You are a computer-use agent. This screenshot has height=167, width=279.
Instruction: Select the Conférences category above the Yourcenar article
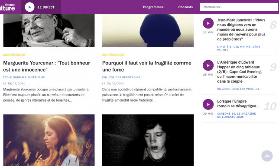(x=14, y=55)
